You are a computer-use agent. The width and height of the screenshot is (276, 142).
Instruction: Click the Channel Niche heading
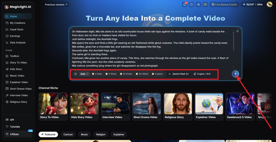point(48,88)
